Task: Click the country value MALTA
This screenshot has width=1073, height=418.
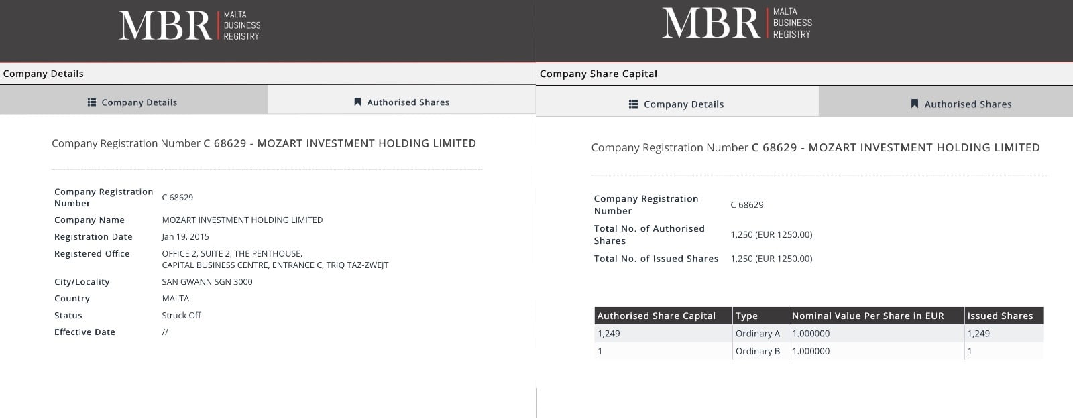Action: 176,299
